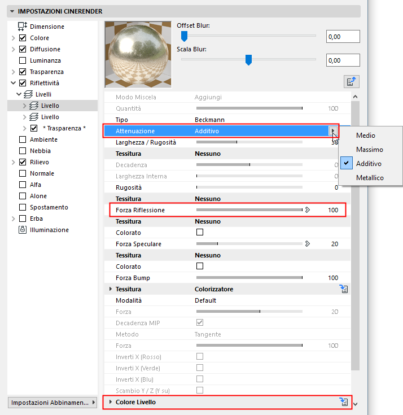The width and height of the screenshot is (403, 415).
Task: Click the Colorizzatore texture load icon
Action: pos(344,289)
